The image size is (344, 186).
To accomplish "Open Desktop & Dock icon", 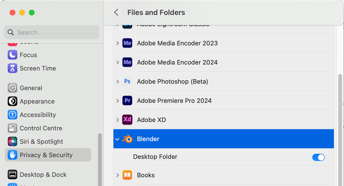I will point(12,174).
